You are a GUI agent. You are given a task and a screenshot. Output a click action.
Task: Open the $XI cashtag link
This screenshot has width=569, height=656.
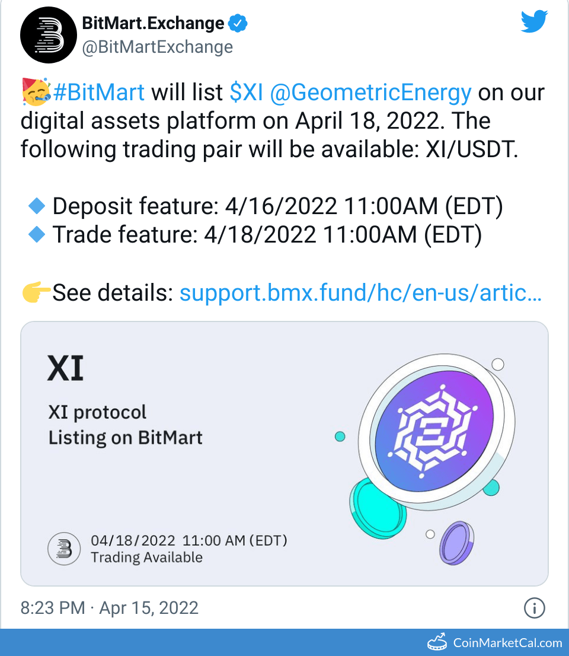[246, 93]
